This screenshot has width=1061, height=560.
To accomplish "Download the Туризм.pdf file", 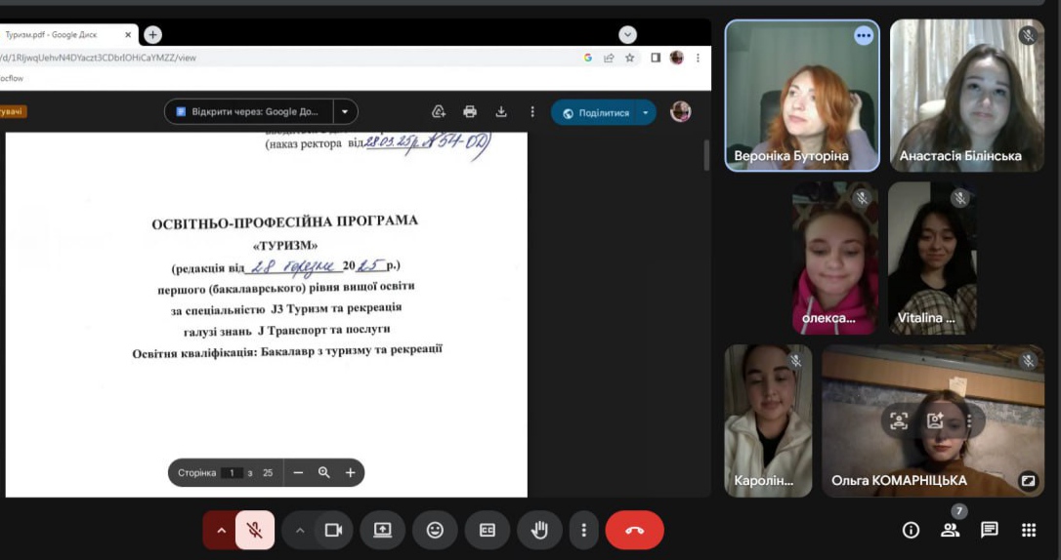I will coord(501,112).
